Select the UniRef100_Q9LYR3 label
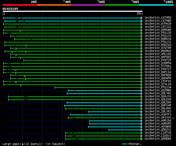 (158, 112)
